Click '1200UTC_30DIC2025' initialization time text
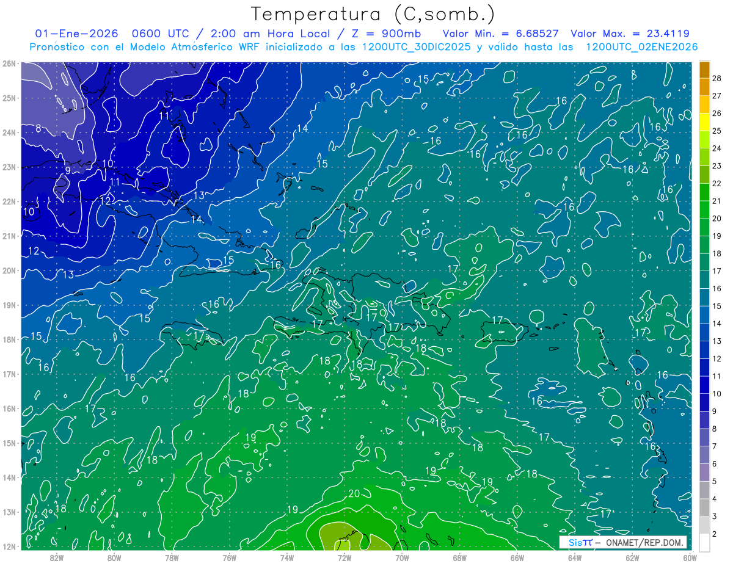Viewport: 733px width, 566px height. pyautogui.click(x=417, y=47)
